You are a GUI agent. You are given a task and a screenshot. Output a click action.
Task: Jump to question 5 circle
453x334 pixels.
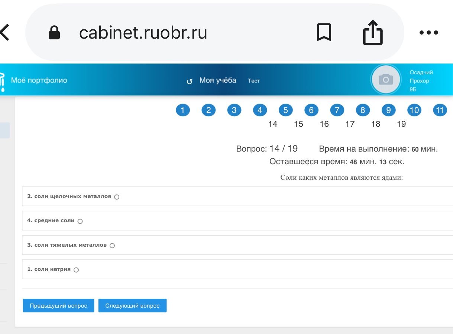pos(285,110)
